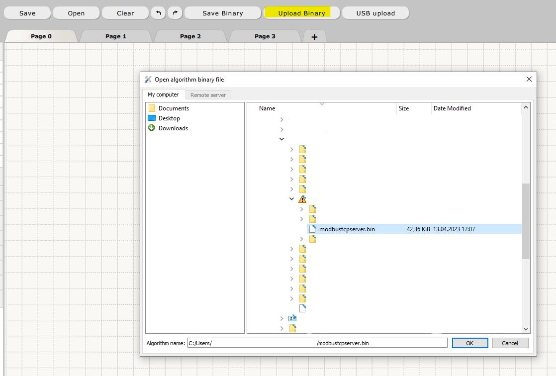
Task: Click the warning-marked folder icon
Action: pyautogui.click(x=302, y=199)
